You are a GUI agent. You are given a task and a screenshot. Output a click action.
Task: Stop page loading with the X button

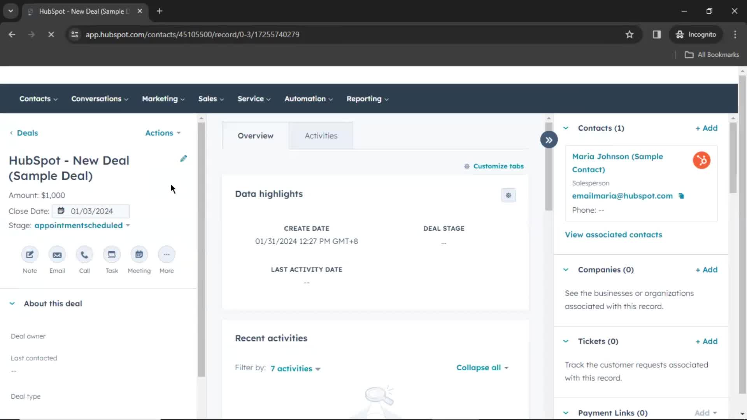click(51, 34)
